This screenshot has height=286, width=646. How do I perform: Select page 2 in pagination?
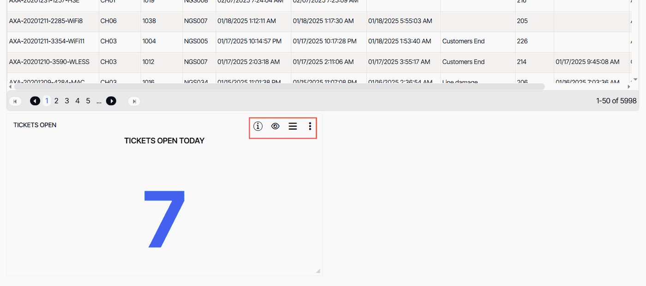[x=56, y=101]
